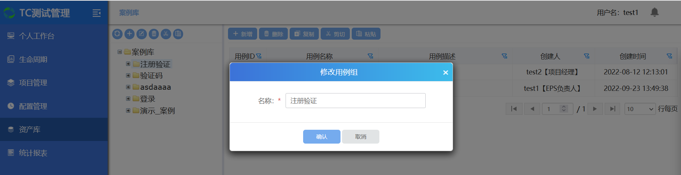Click the page number stepper arrows
Screen dimensions: 681x175
(564, 109)
